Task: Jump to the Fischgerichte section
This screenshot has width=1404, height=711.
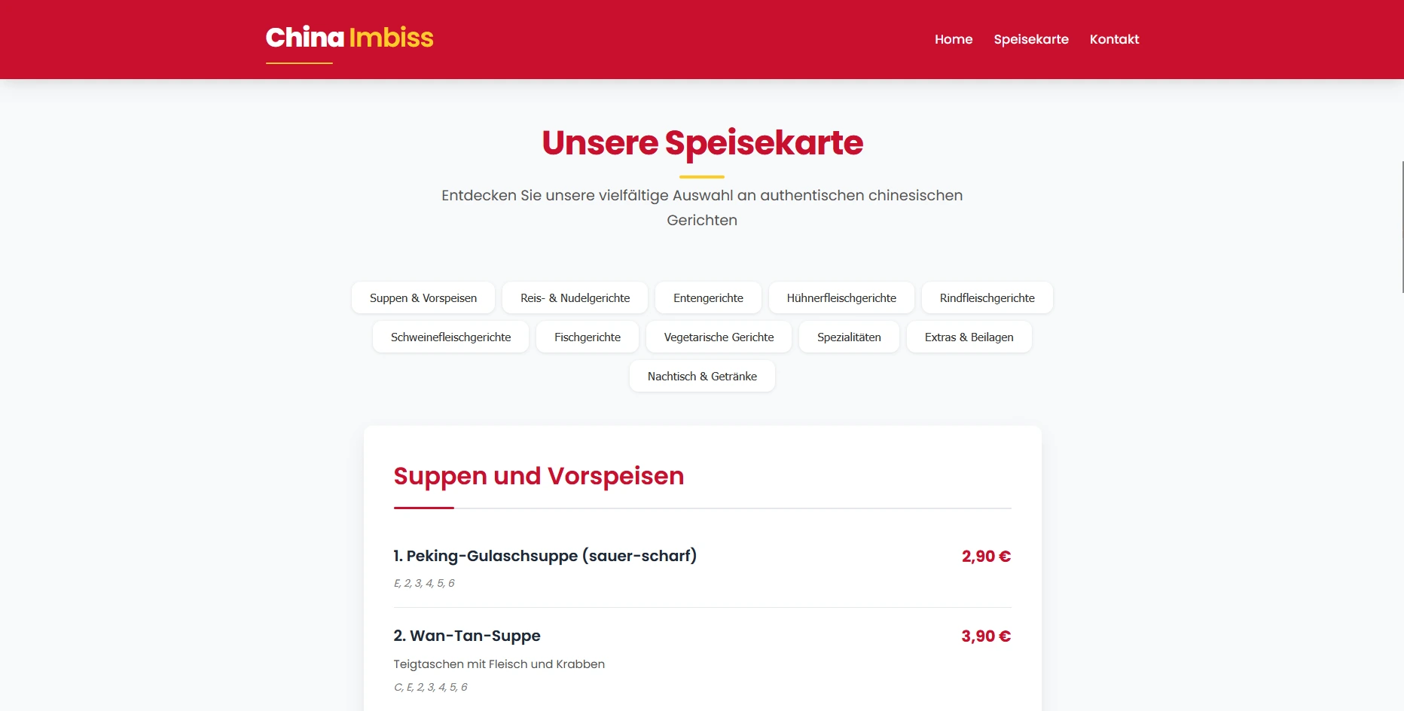Action: (588, 337)
